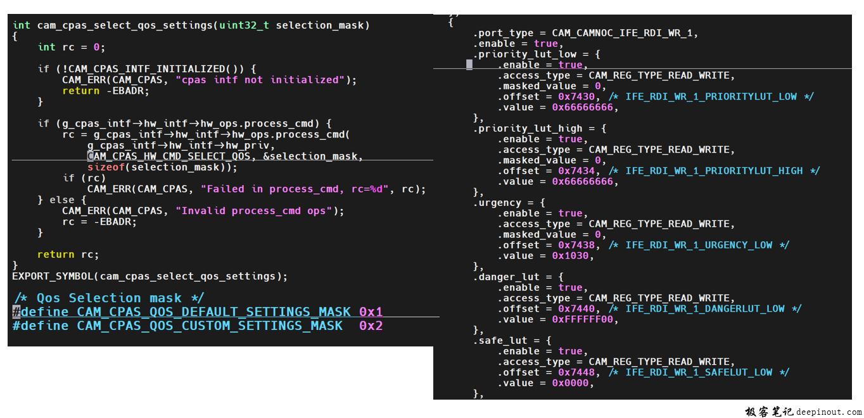Click the EXPORT_SYMBOL macro line
This screenshot has height=418, width=864.
click(149, 276)
